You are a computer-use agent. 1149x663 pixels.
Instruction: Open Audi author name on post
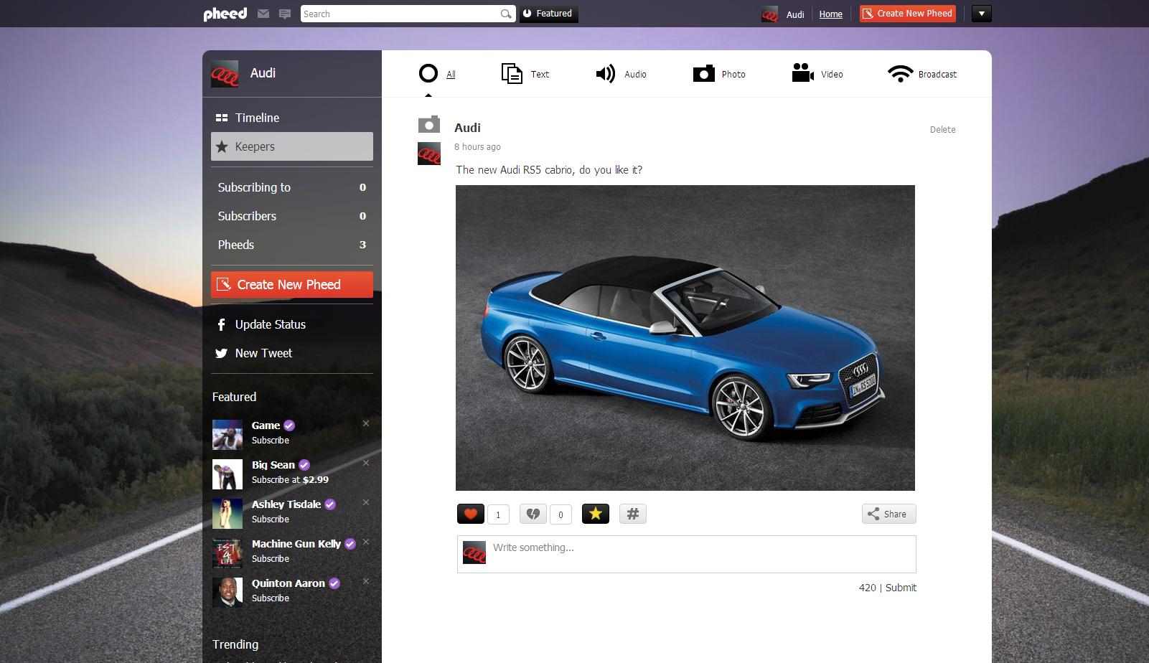point(467,128)
